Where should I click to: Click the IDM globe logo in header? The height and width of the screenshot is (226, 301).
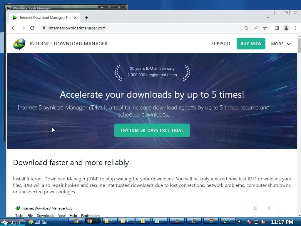pos(19,44)
